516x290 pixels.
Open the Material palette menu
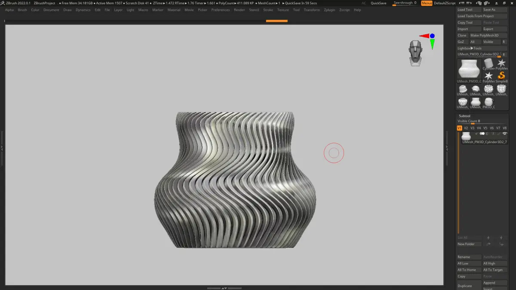coord(174,10)
